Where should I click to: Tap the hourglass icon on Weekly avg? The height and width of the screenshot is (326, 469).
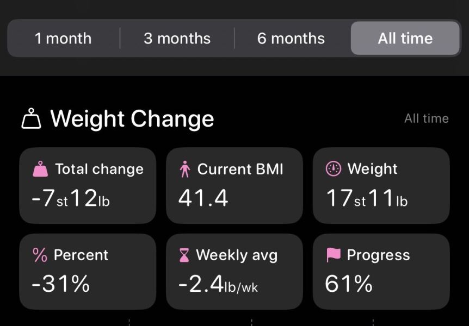[x=184, y=255]
